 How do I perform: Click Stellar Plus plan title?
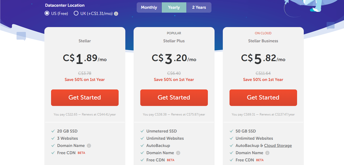point(174,41)
